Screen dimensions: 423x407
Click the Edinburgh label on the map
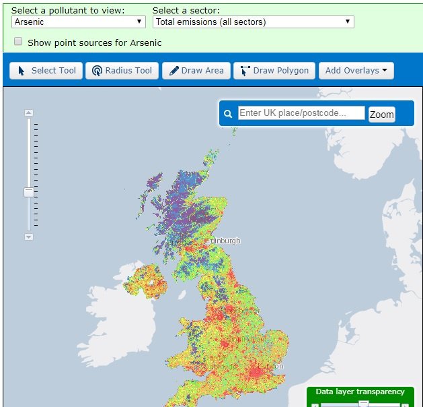click(223, 241)
